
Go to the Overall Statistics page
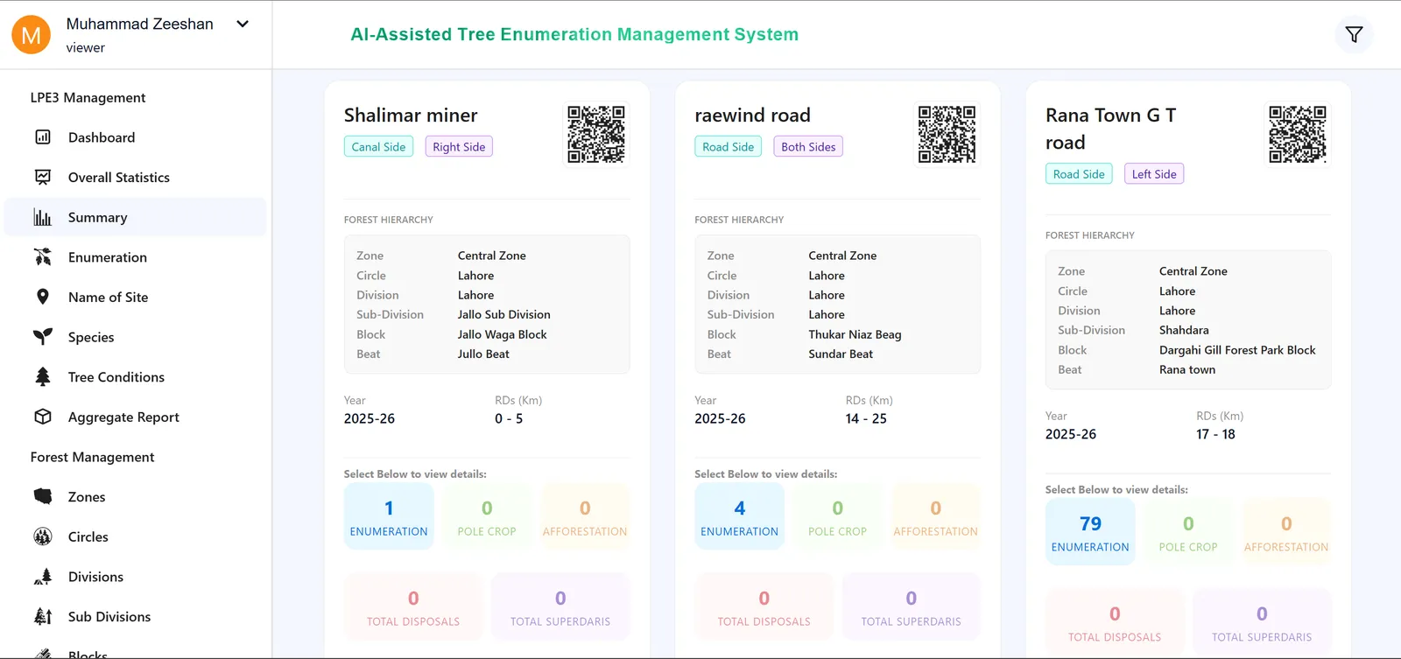136,177
